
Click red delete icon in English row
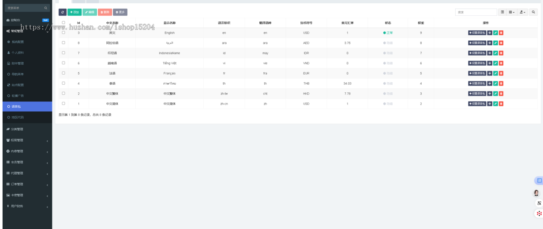point(501,33)
